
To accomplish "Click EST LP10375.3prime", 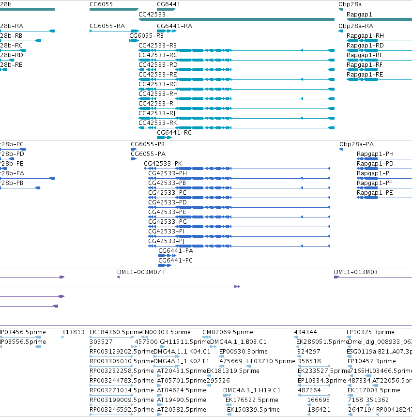I will point(370,332).
